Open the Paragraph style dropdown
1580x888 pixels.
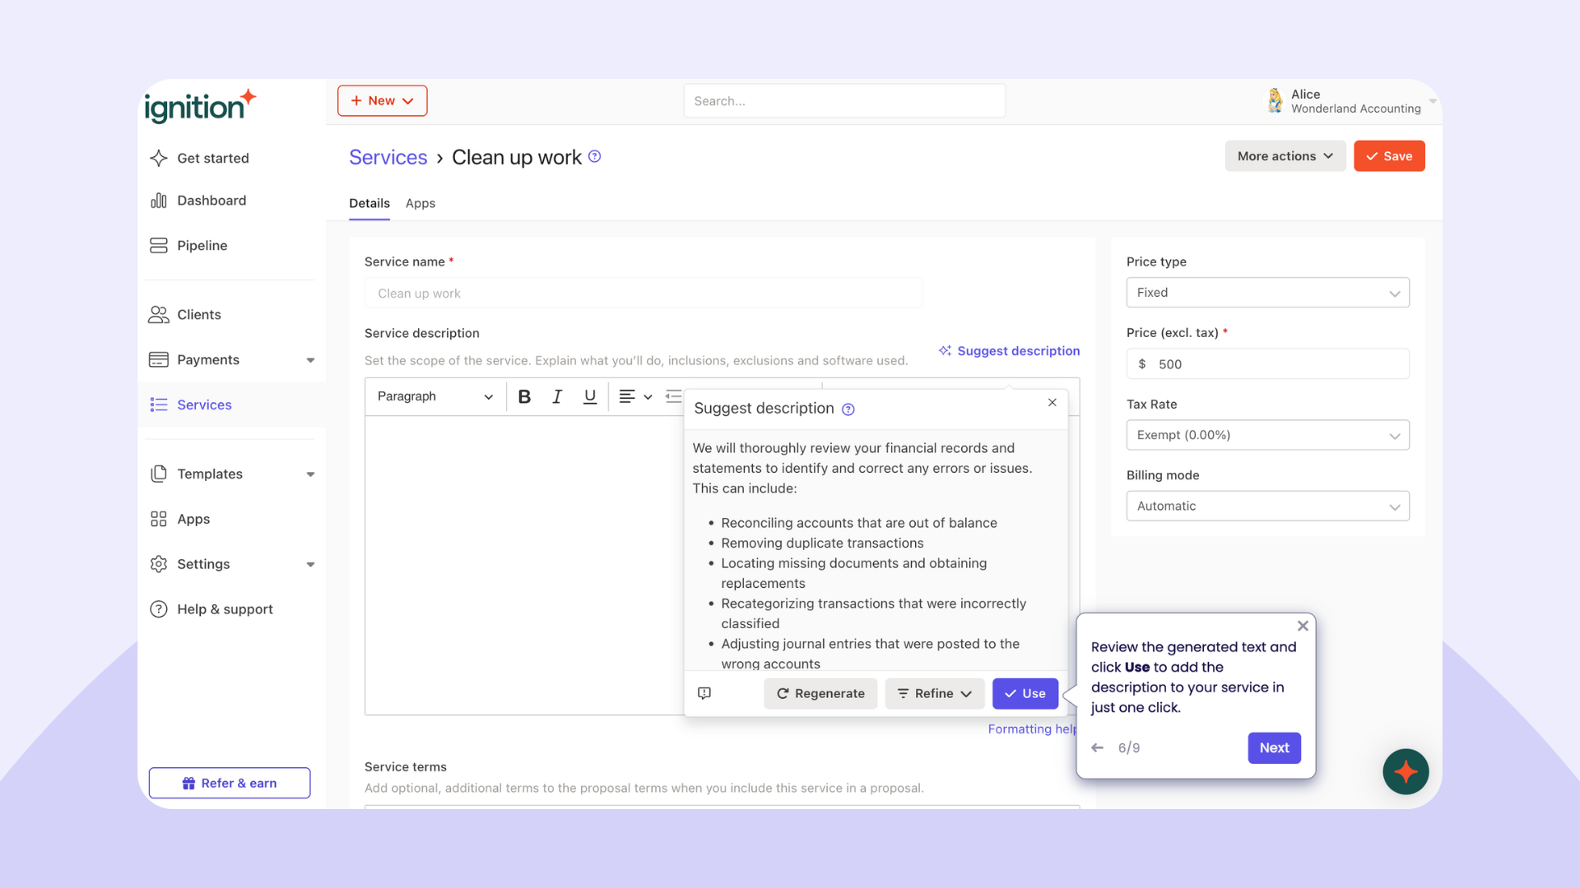coord(434,397)
